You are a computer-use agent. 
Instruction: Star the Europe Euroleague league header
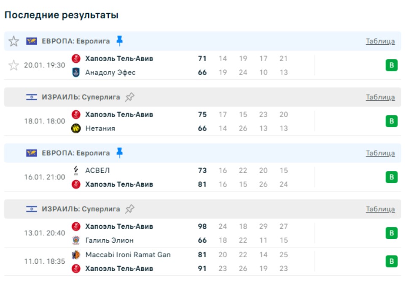point(14,41)
